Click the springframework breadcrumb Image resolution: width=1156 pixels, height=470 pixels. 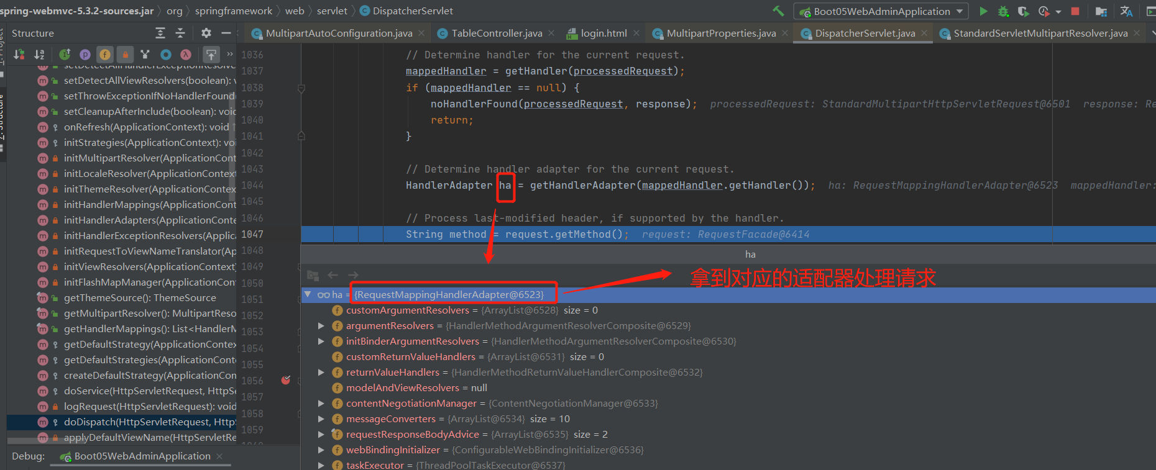(x=234, y=11)
